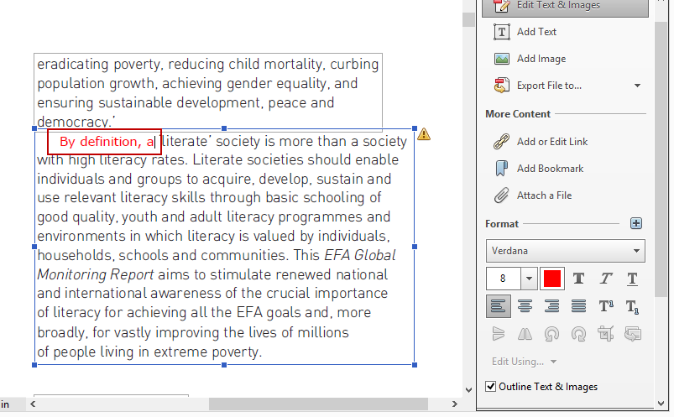This screenshot has width=674, height=417.
Task: Click the replace image icon
Action: (x=632, y=334)
